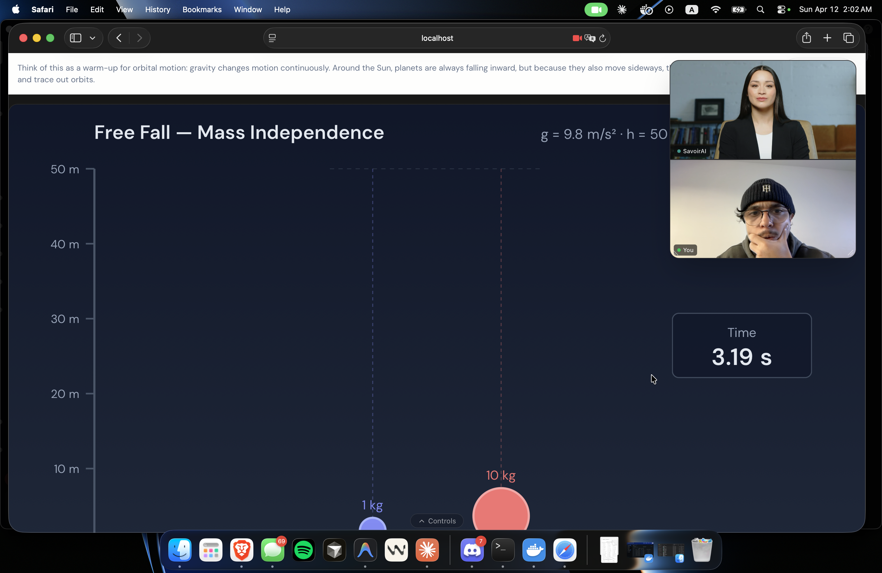Click the Share icon in toolbar

point(806,38)
